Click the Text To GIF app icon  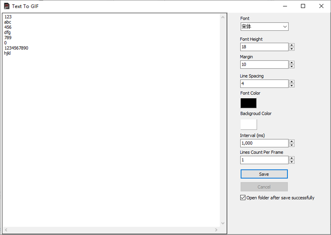pyautogui.click(x=7, y=6)
